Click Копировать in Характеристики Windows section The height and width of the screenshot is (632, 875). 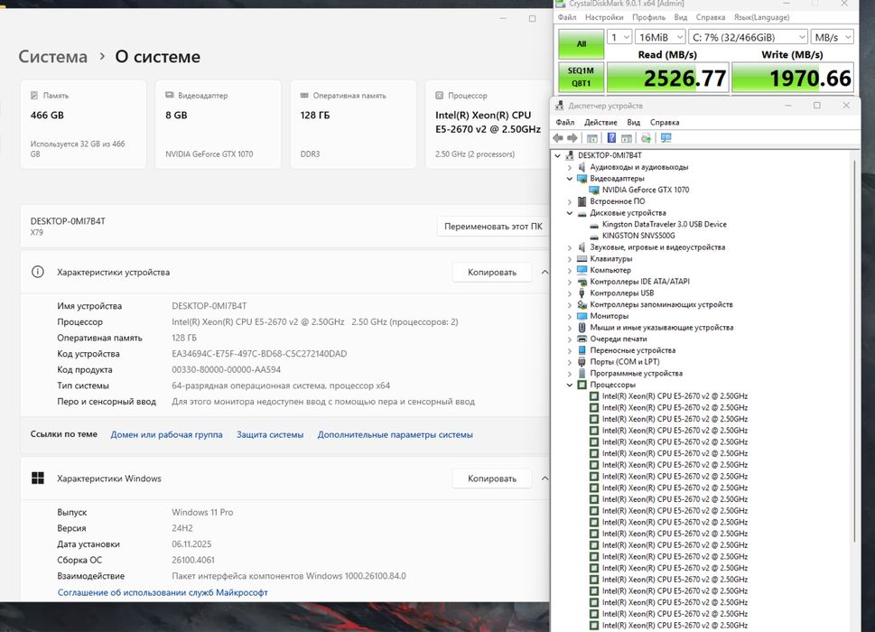491,478
